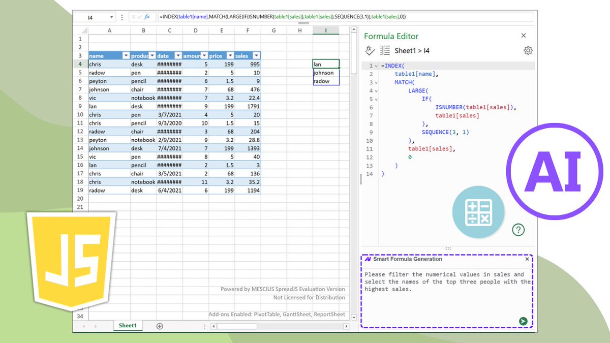Screen dimensions: 610x343
Task: Select date cell 9/3/2020
Action: pos(169,123)
